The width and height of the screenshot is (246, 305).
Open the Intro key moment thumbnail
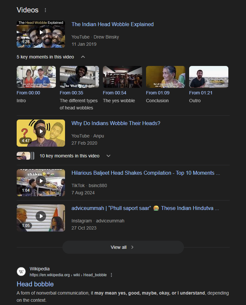click(36, 77)
